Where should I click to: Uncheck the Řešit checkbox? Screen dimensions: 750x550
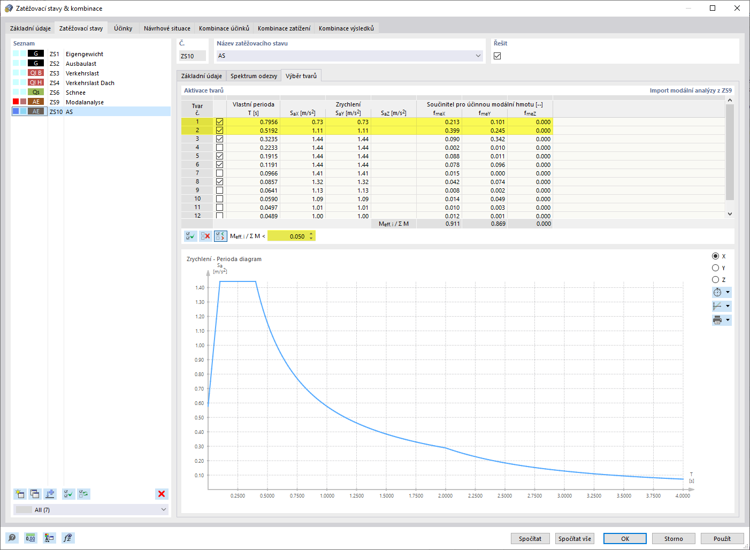(498, 56)
